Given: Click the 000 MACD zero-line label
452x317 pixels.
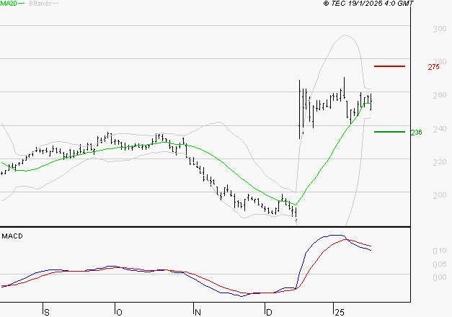Looking at the screenshot, I should 440,277.
